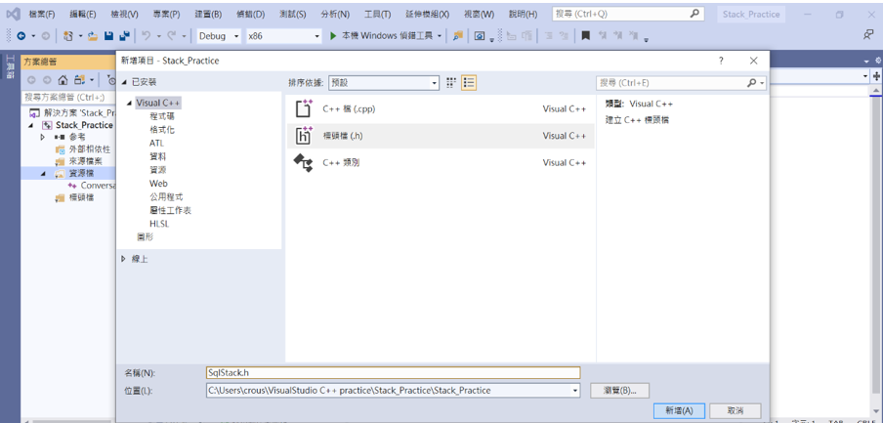Click 本機 Windows 偵錯工具 button
Image resolution: width=883 pixels, height=423 pixels.
[381, 36]
